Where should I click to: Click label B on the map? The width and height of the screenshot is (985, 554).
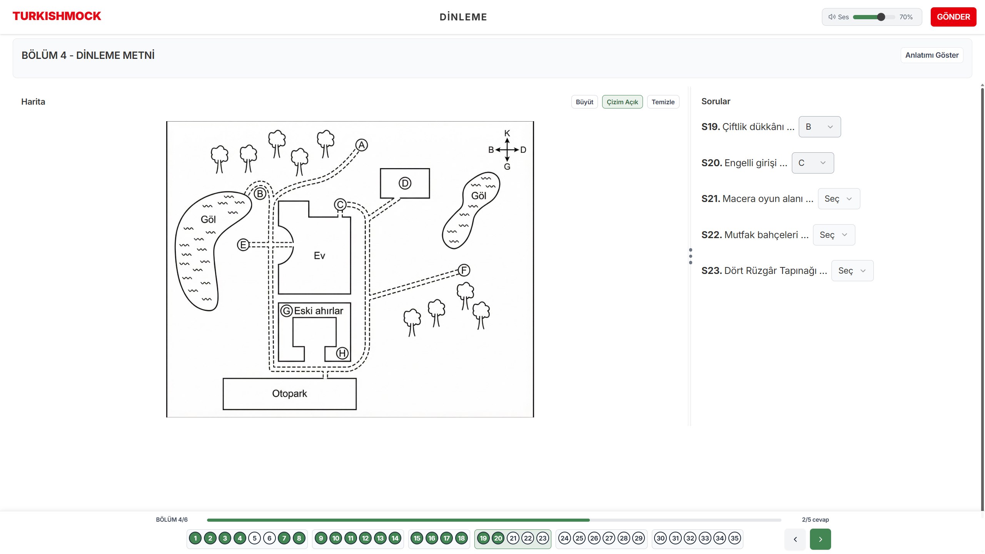260,194
